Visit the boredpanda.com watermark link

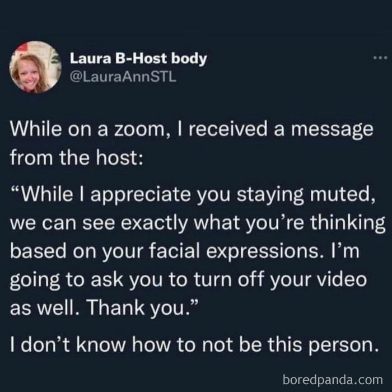pyautogui.click(x=333, y=380)
